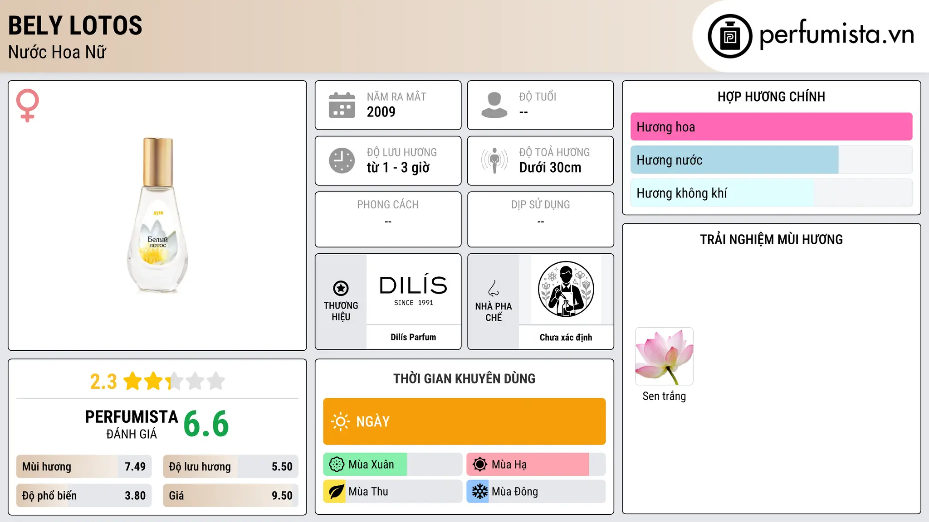Click the release year 2009 value
Viewport: 929px width, 522px height.
tap(381, 112)
